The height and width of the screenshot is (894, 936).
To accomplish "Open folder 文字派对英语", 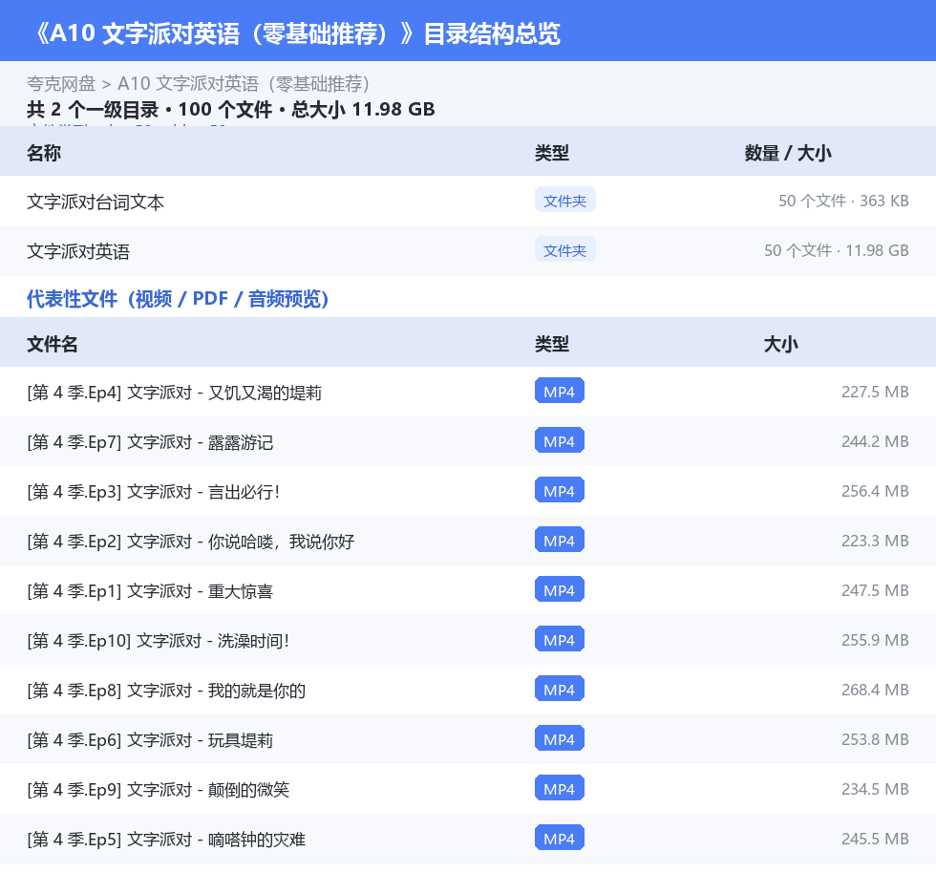I will coord(78,251).
